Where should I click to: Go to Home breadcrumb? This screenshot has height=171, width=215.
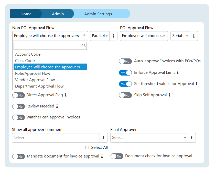tap(26, 14)
